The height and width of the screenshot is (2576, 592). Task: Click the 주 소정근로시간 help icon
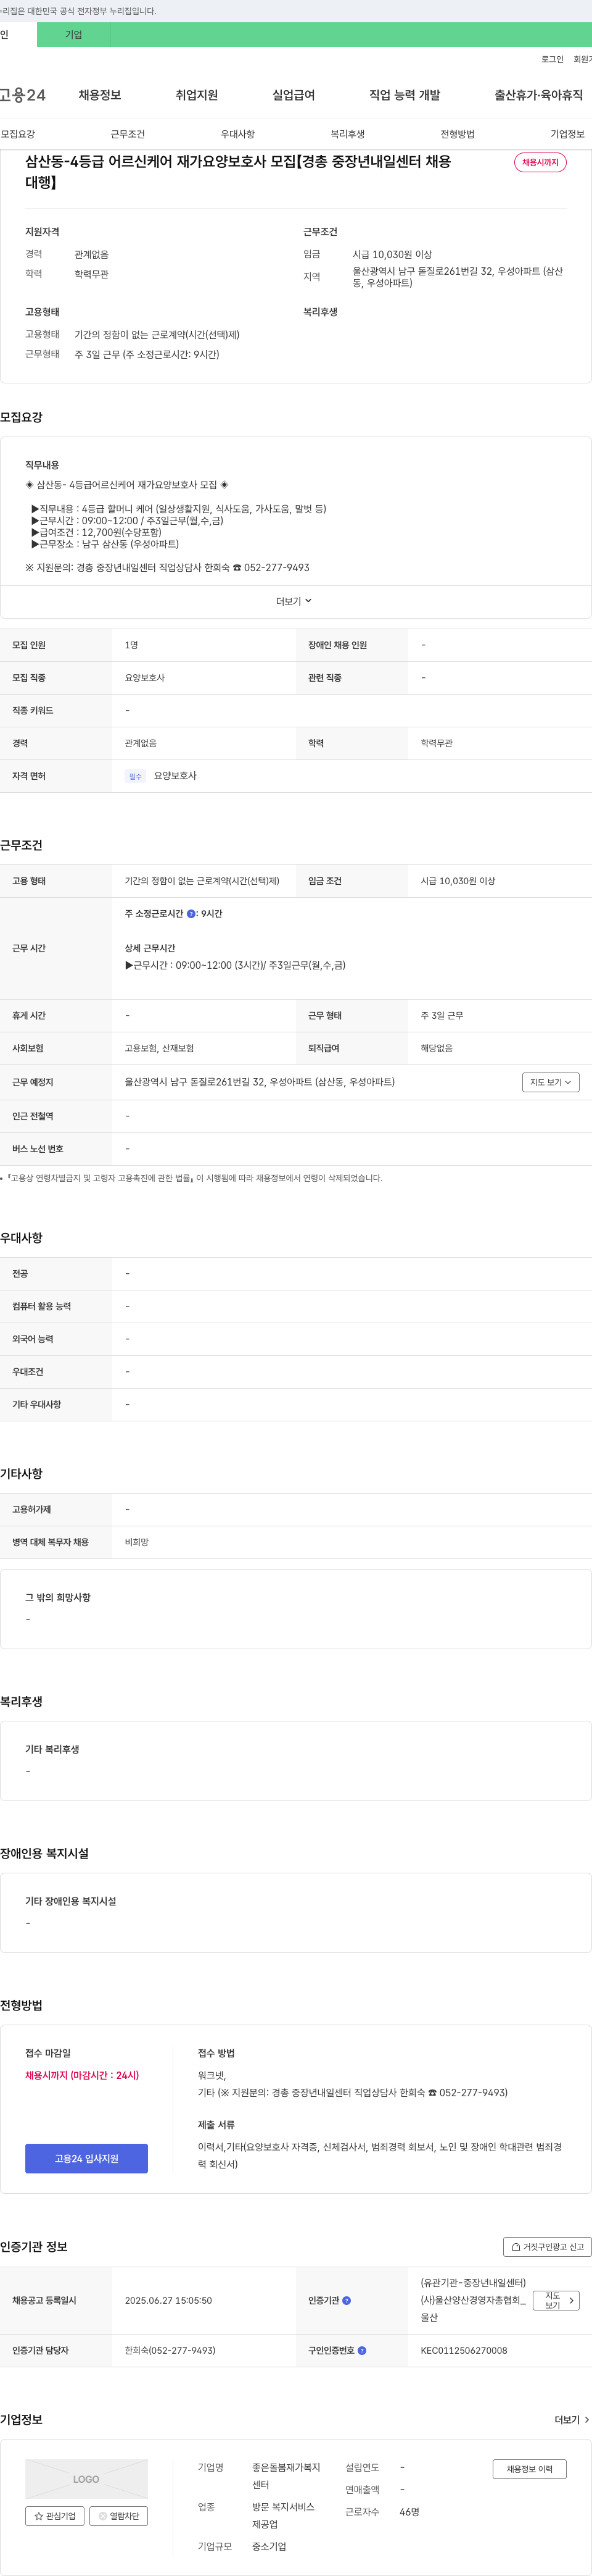pyautogui.click(x=191, y=914)
